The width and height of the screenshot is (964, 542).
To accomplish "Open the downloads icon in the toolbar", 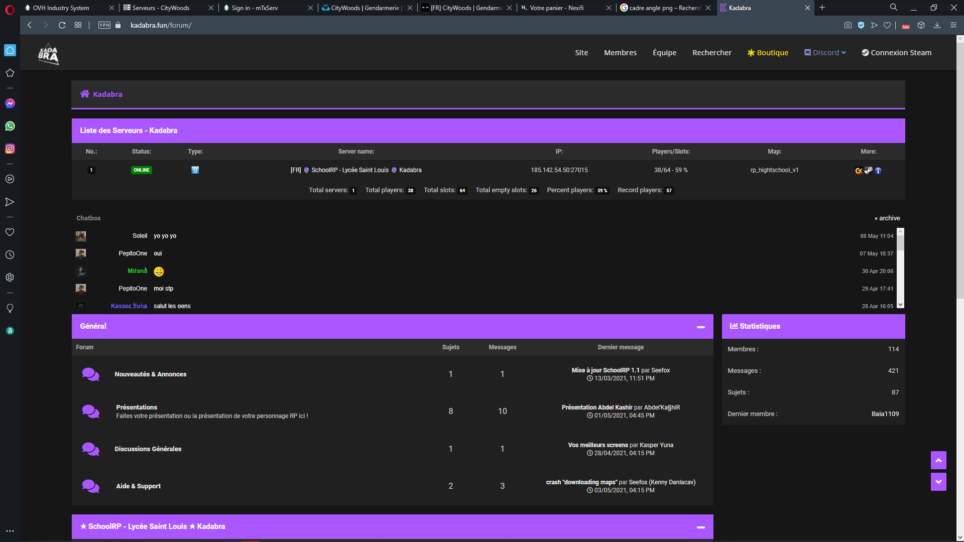I will tap(937, 25).
